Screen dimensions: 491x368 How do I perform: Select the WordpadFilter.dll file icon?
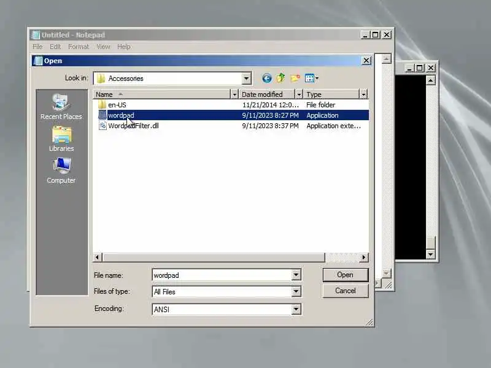(102, 126)
